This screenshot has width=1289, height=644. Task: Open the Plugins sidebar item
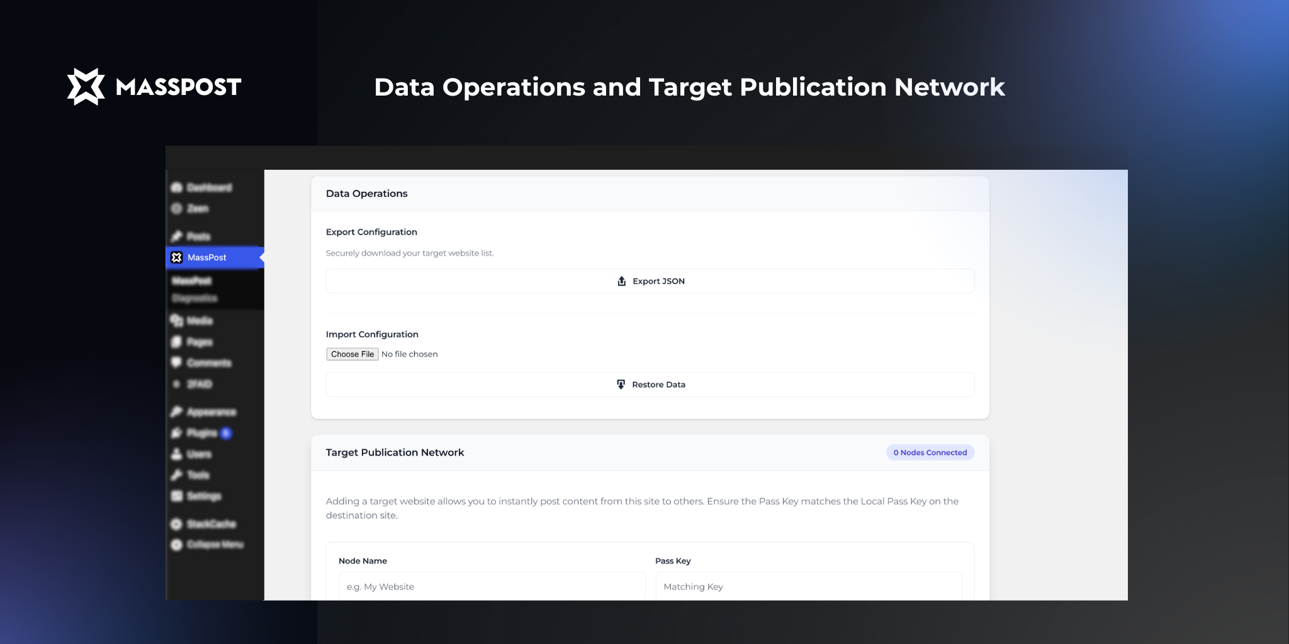(201, 433)
